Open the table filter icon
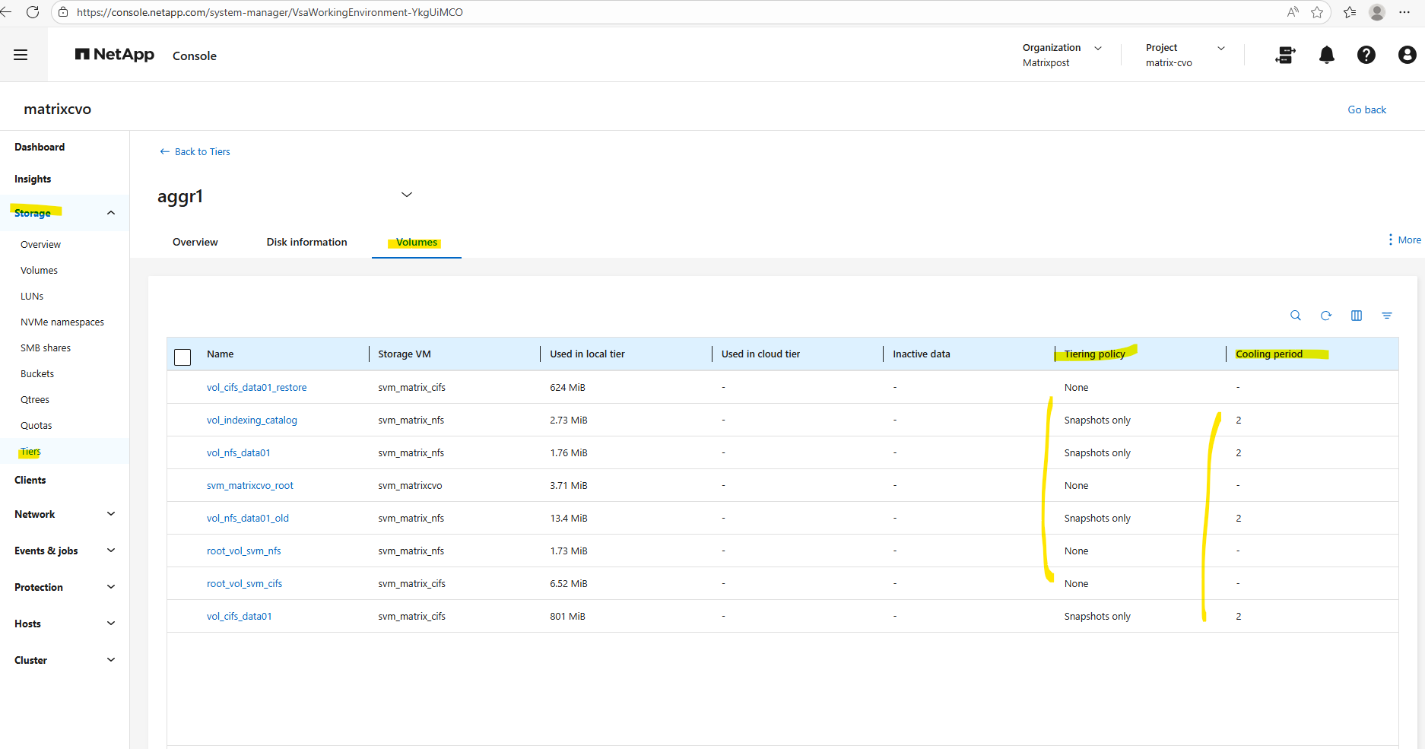The height and width of the screenshot is (749, 1425). [x=1386, y=316]
